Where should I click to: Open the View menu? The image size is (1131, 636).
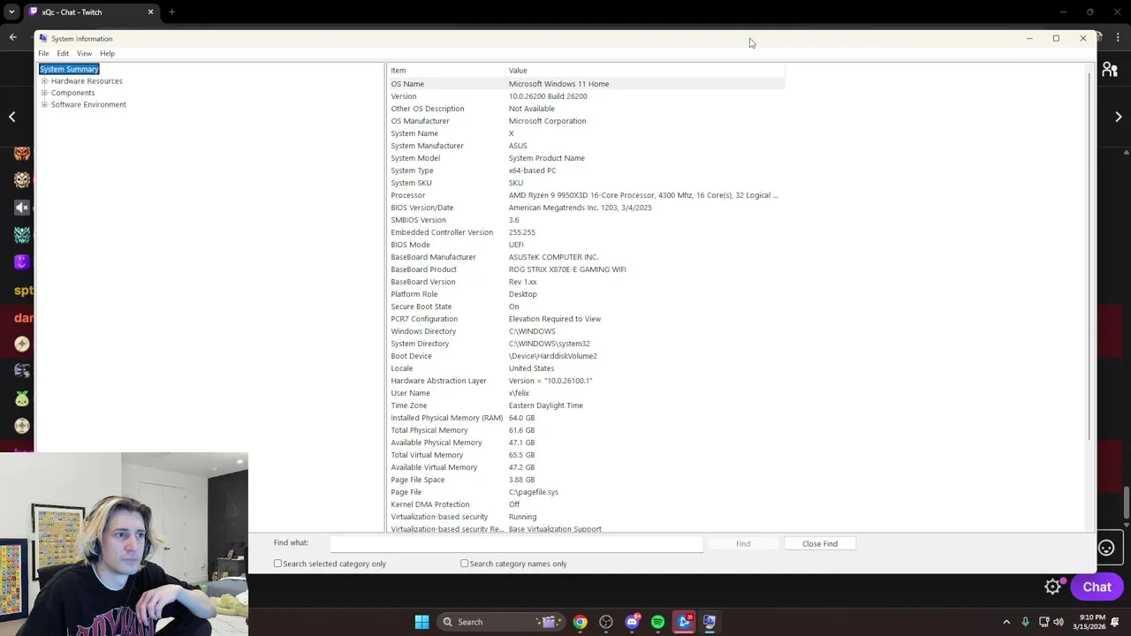pyautogui.click(x=84, y=53)
